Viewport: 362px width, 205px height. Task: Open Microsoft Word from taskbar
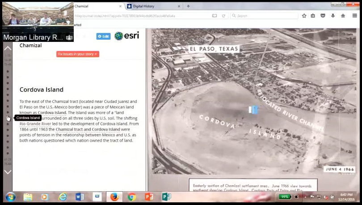coord(80,197)
